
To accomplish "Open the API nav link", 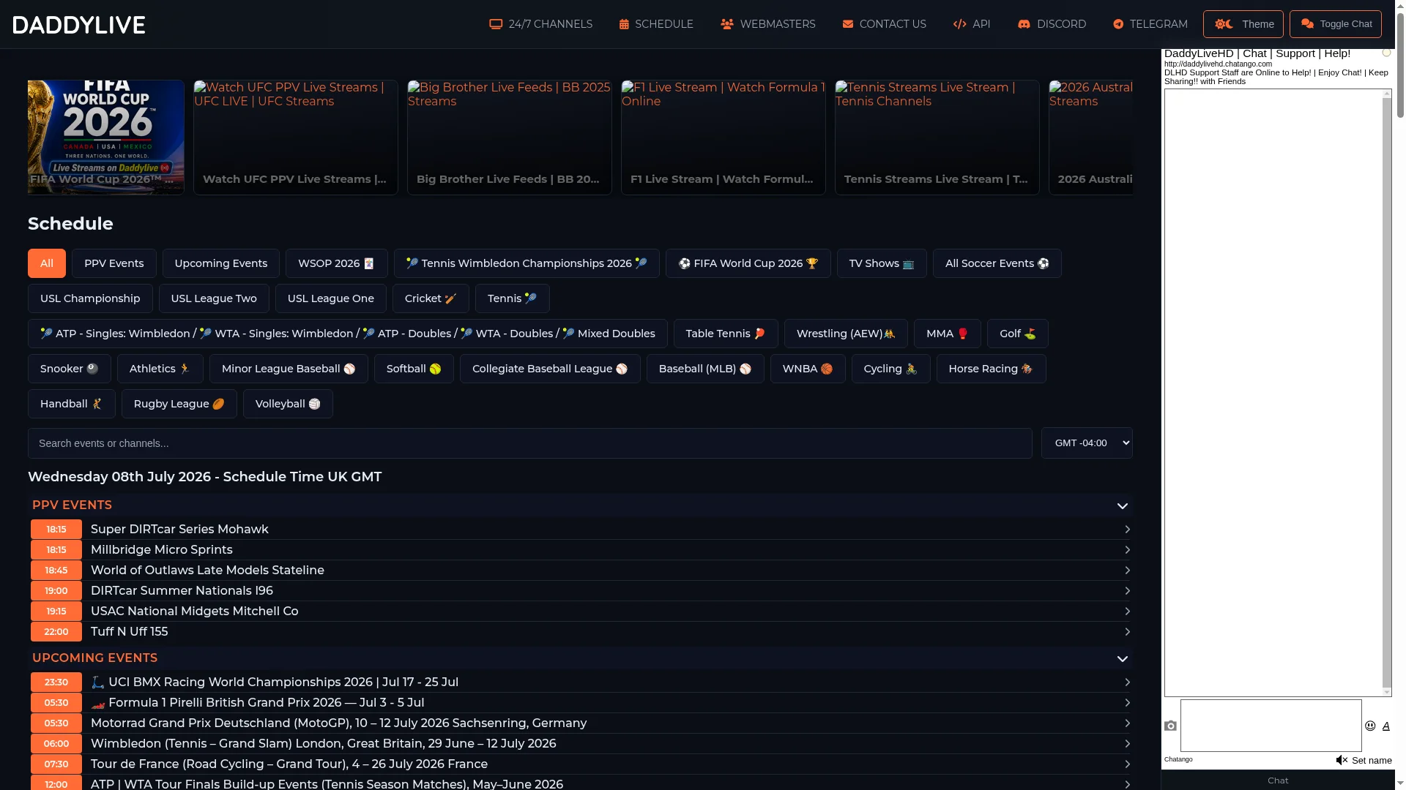I will pos(972,24).
